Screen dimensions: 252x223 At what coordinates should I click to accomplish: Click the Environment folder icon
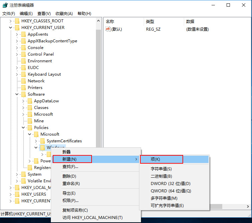[24, 61]
